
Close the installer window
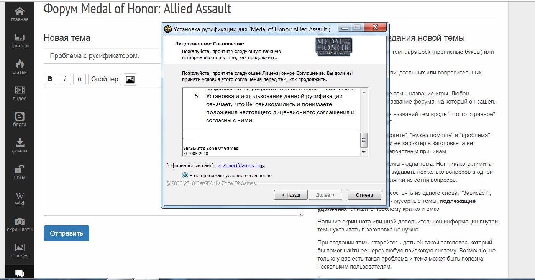[375, 28]
